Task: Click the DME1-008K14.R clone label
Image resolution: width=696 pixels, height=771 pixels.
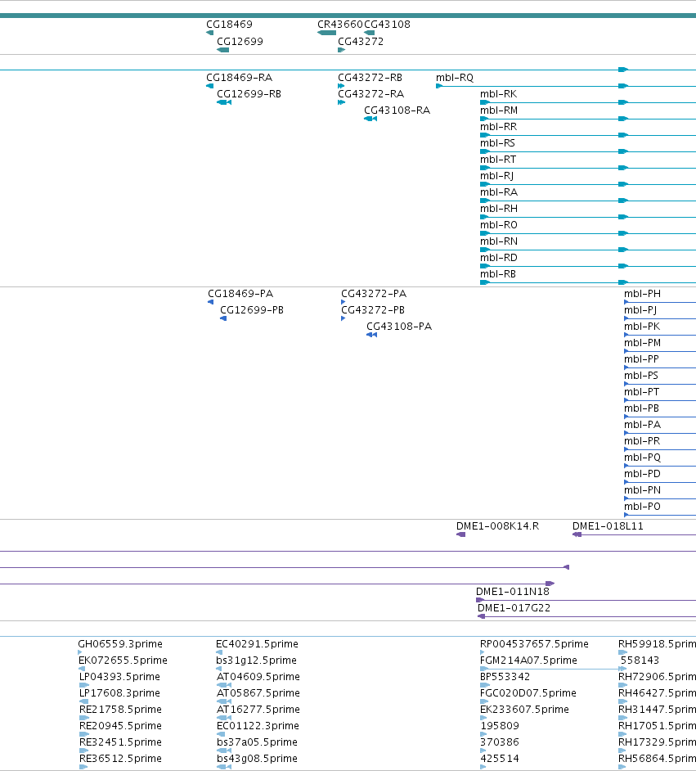Action: [x=497, y=526]
